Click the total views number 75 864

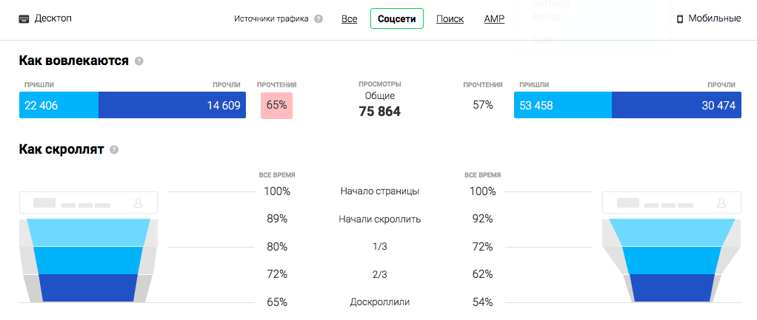(379, 112)
